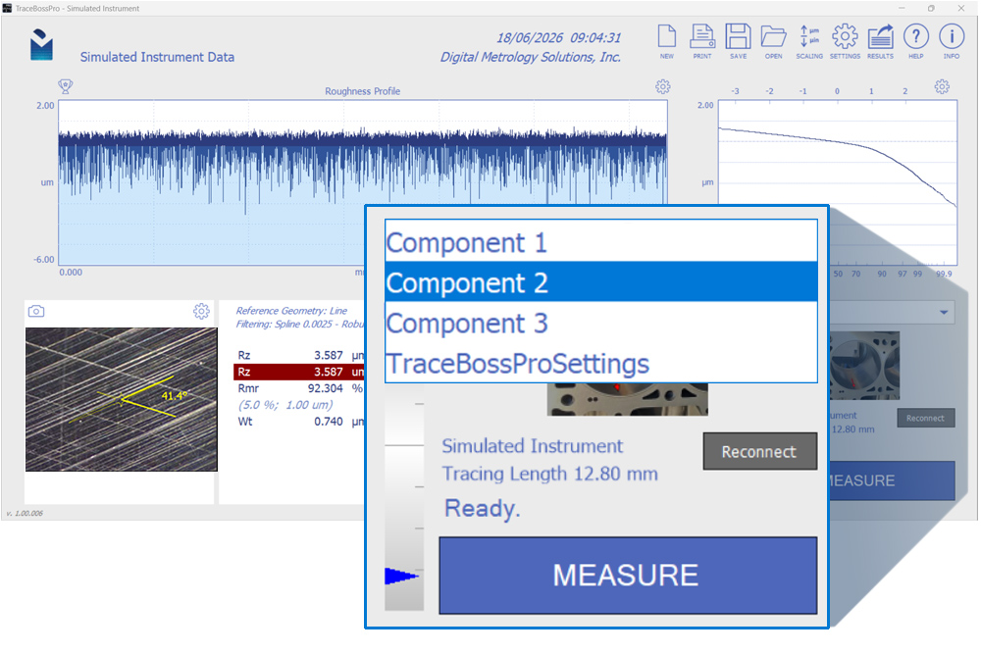This screenshot has height=654, width=981.
Task: Click the camera icon above surface image
Action: tap(36, 311)
